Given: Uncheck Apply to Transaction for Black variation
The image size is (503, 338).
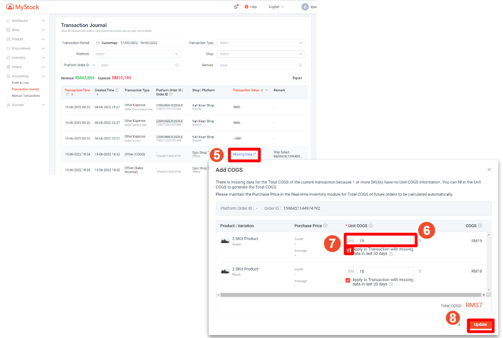Looking at the screenshot, I should (348, 280).
